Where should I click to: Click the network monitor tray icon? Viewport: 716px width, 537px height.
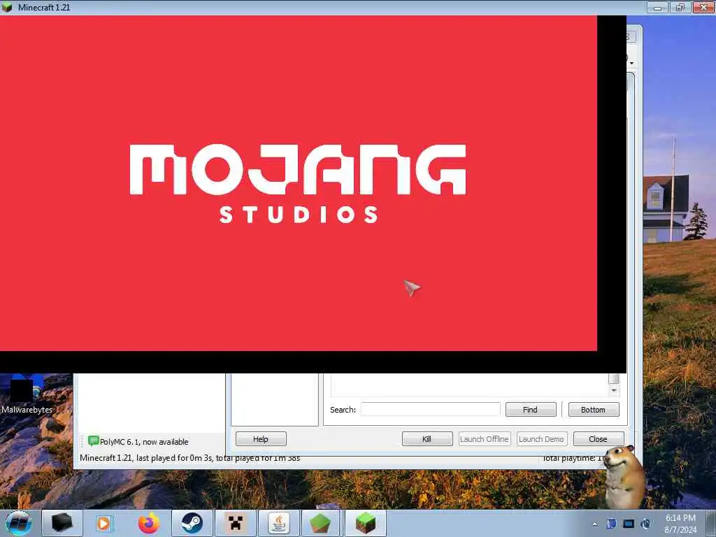[629, 524]
